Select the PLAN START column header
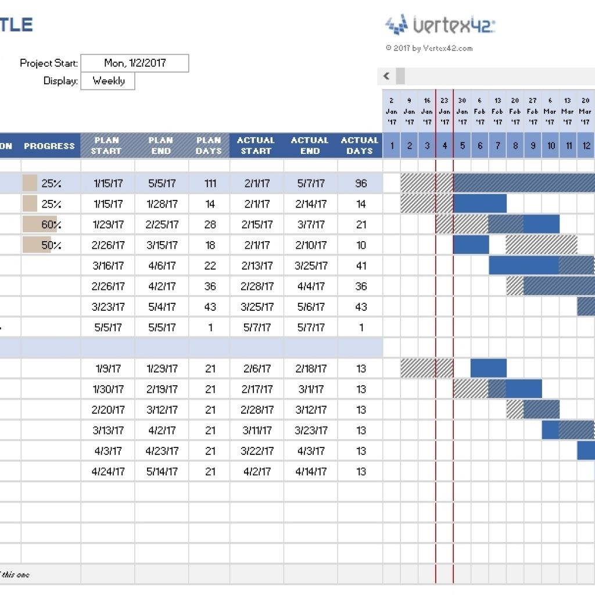The width and height of the screenshot is (595, 595). click(107, 146)
